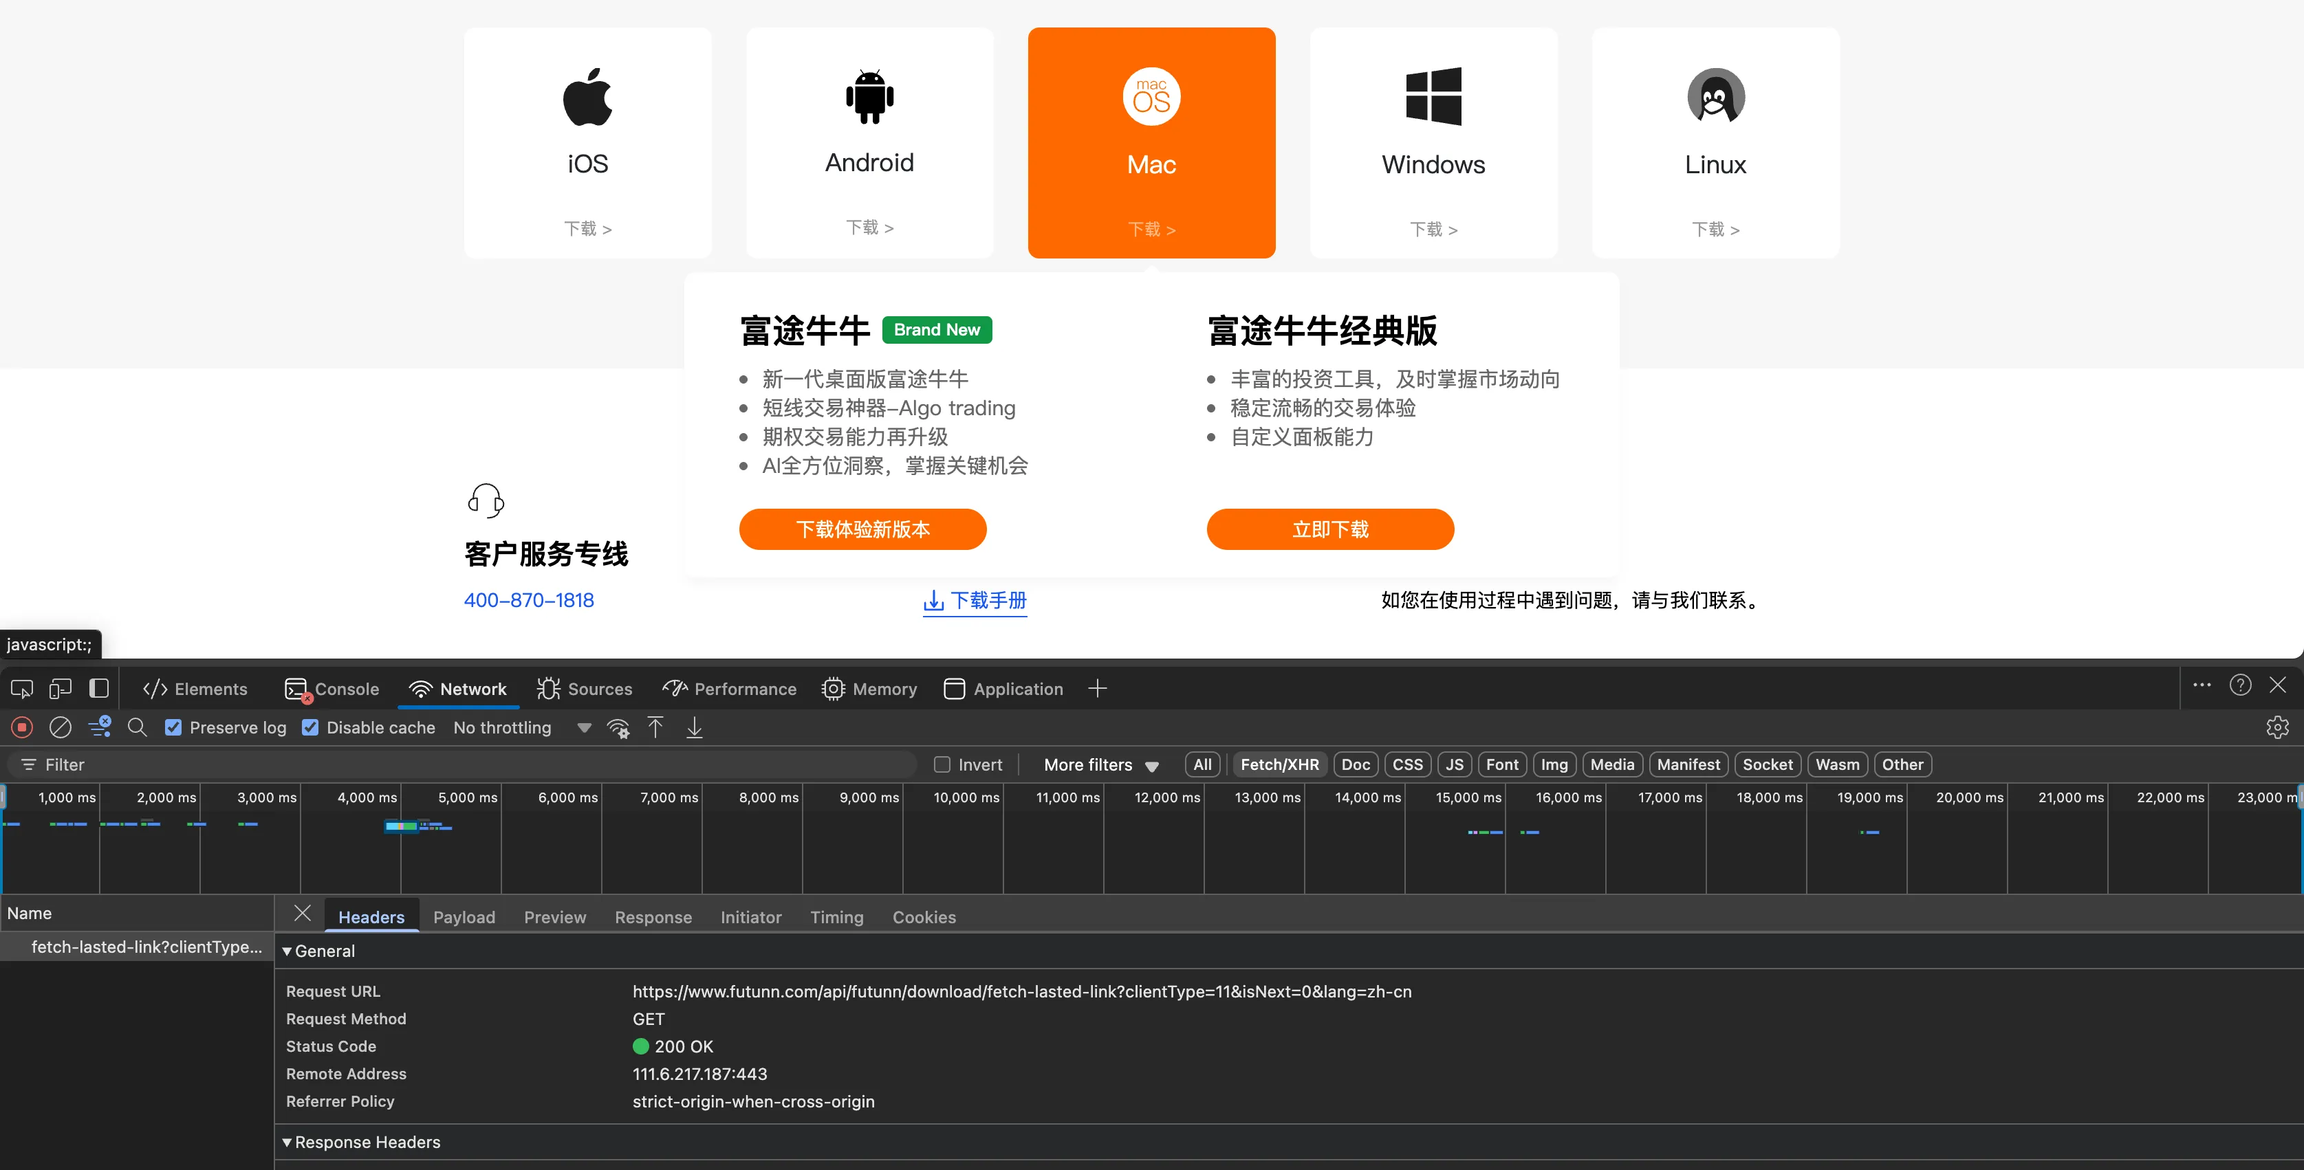Open Network settings gear icon
The image size is (2304, 1170).
coord(2277,727)
